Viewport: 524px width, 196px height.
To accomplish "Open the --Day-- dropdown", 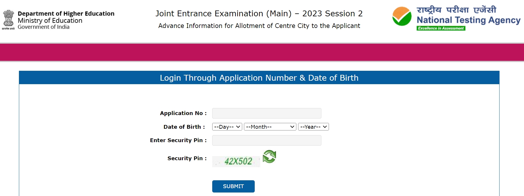I will point(227,127).
